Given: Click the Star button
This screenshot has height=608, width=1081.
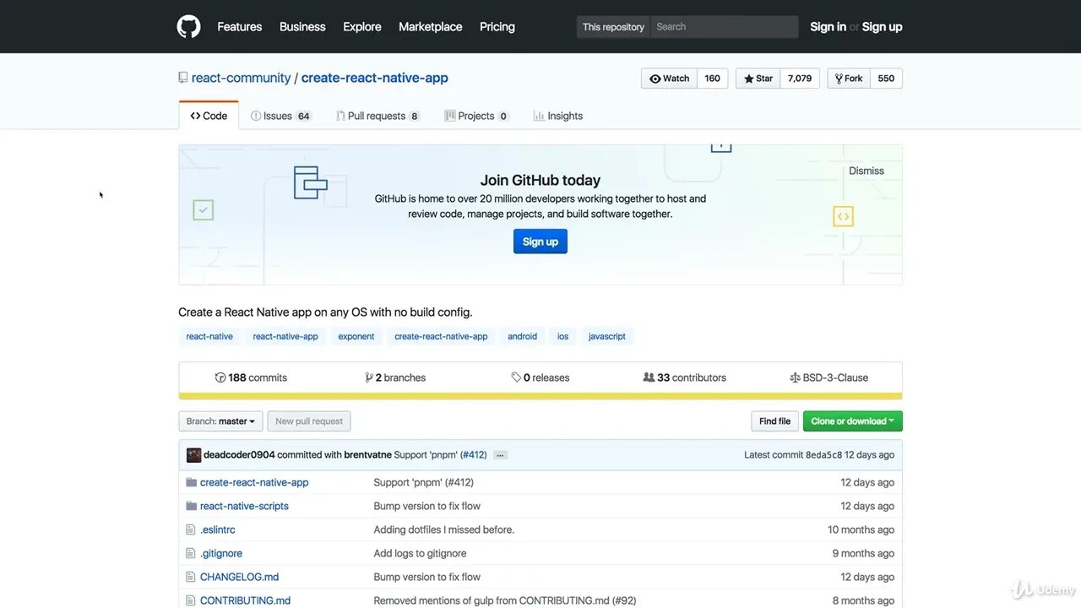Looking at the screenshot, I should tap(758, 79).
